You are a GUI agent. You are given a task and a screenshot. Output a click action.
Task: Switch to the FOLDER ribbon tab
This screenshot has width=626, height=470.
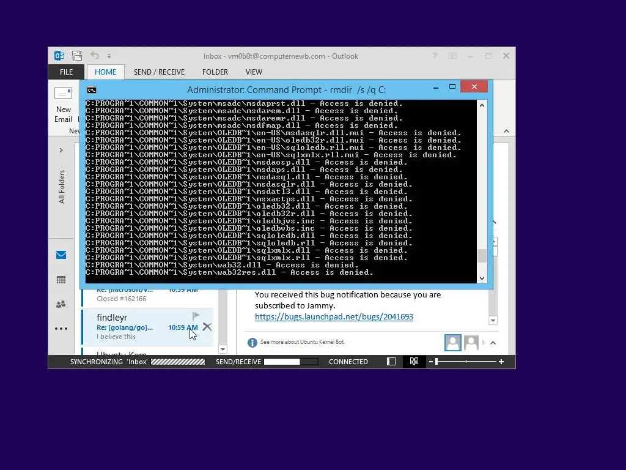point(215,72)
